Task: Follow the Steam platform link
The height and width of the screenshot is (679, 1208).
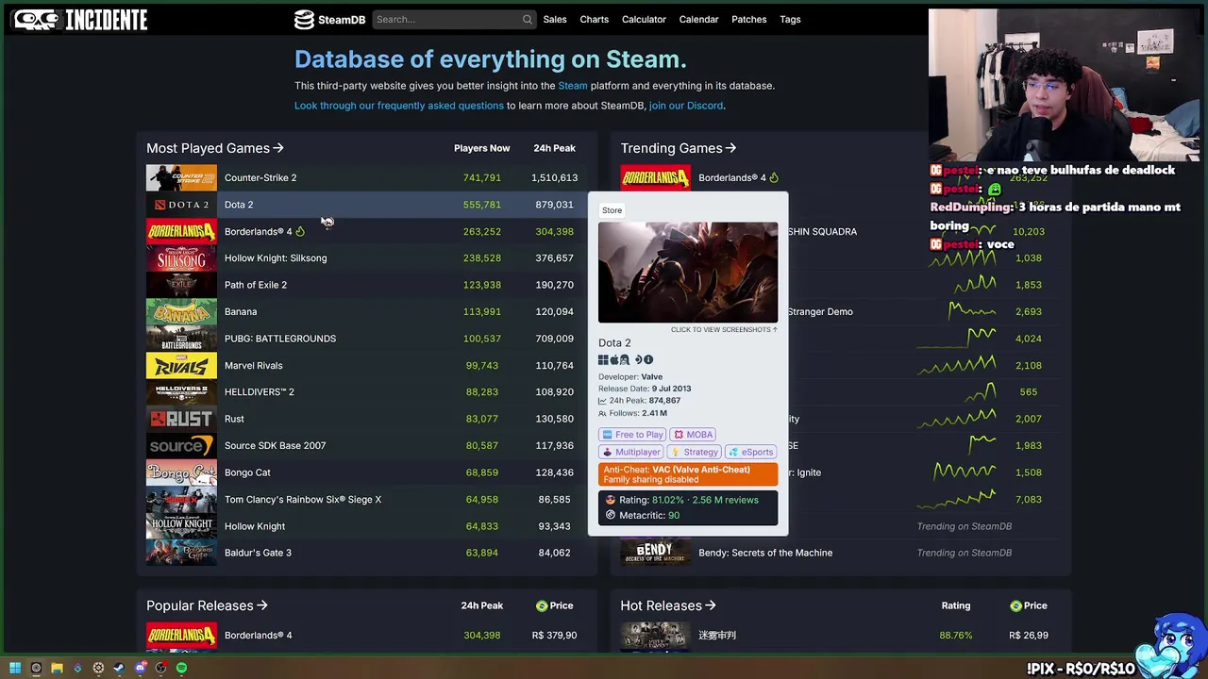Action: (573, 86)
